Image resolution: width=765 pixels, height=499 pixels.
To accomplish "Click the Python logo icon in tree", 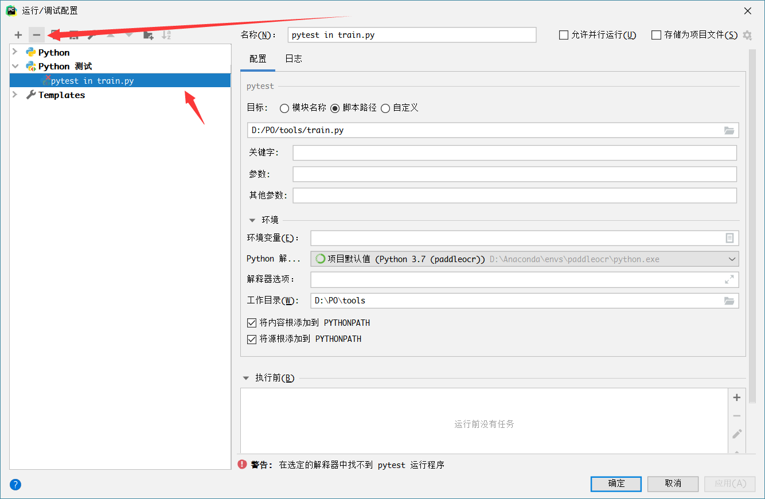I will tap(31, 52).
